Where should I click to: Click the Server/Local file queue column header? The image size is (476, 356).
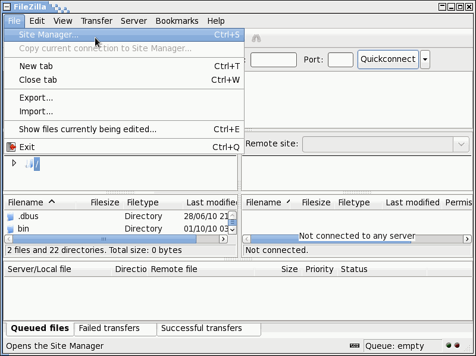[x=58, y=269]
